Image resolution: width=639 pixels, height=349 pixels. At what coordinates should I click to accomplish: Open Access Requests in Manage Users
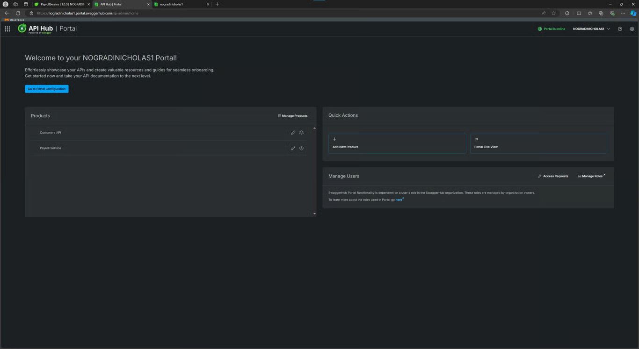553,176
